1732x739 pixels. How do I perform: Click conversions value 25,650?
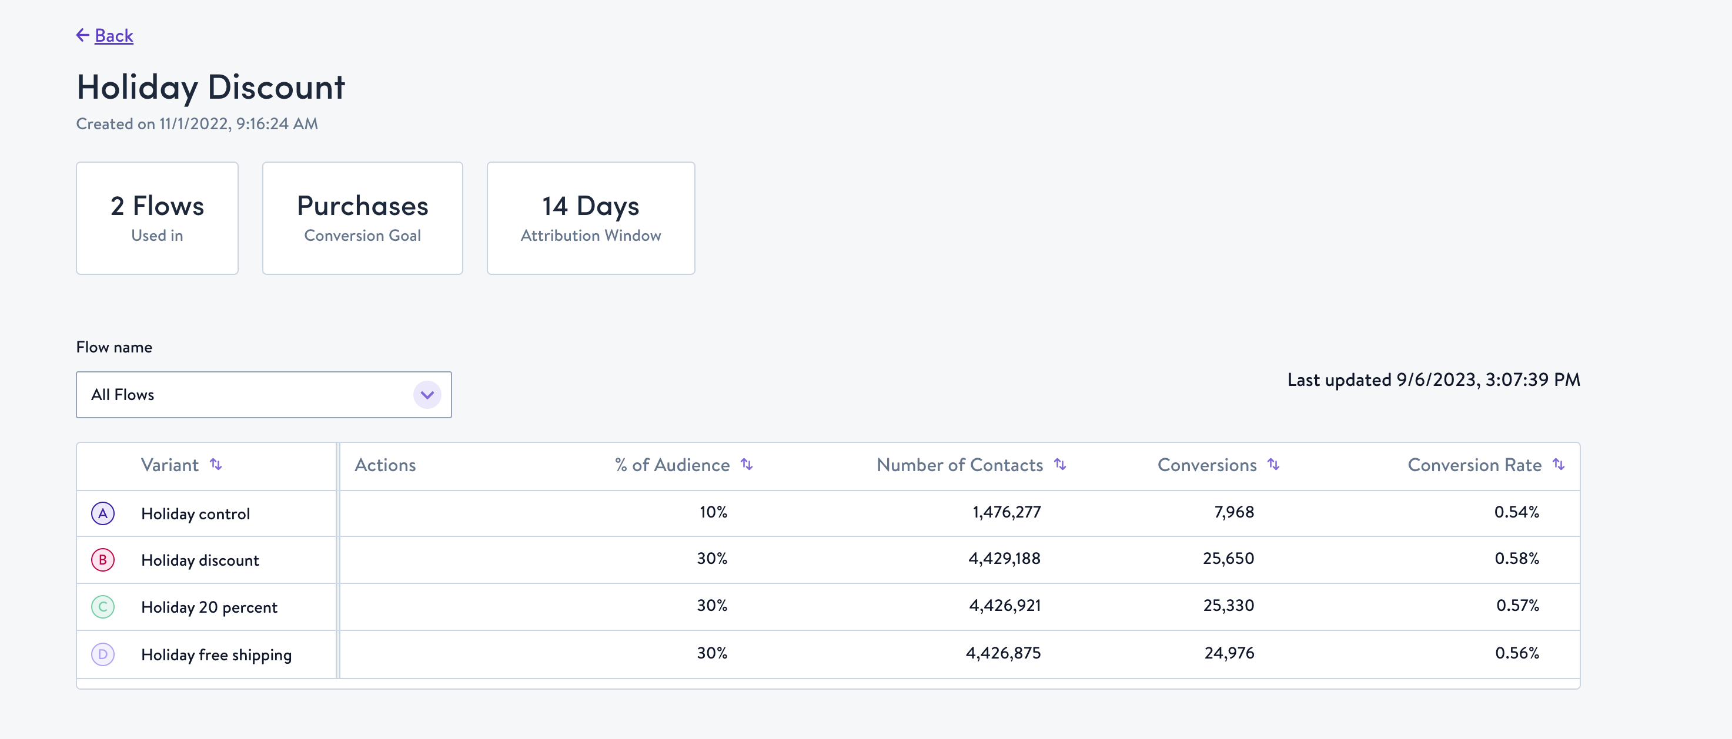coord(1228,558)
